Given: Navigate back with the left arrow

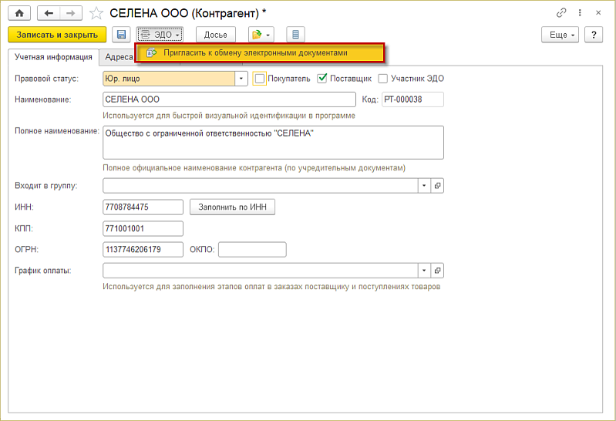Looking at the screenshot, I should click(x=49, y=13).
